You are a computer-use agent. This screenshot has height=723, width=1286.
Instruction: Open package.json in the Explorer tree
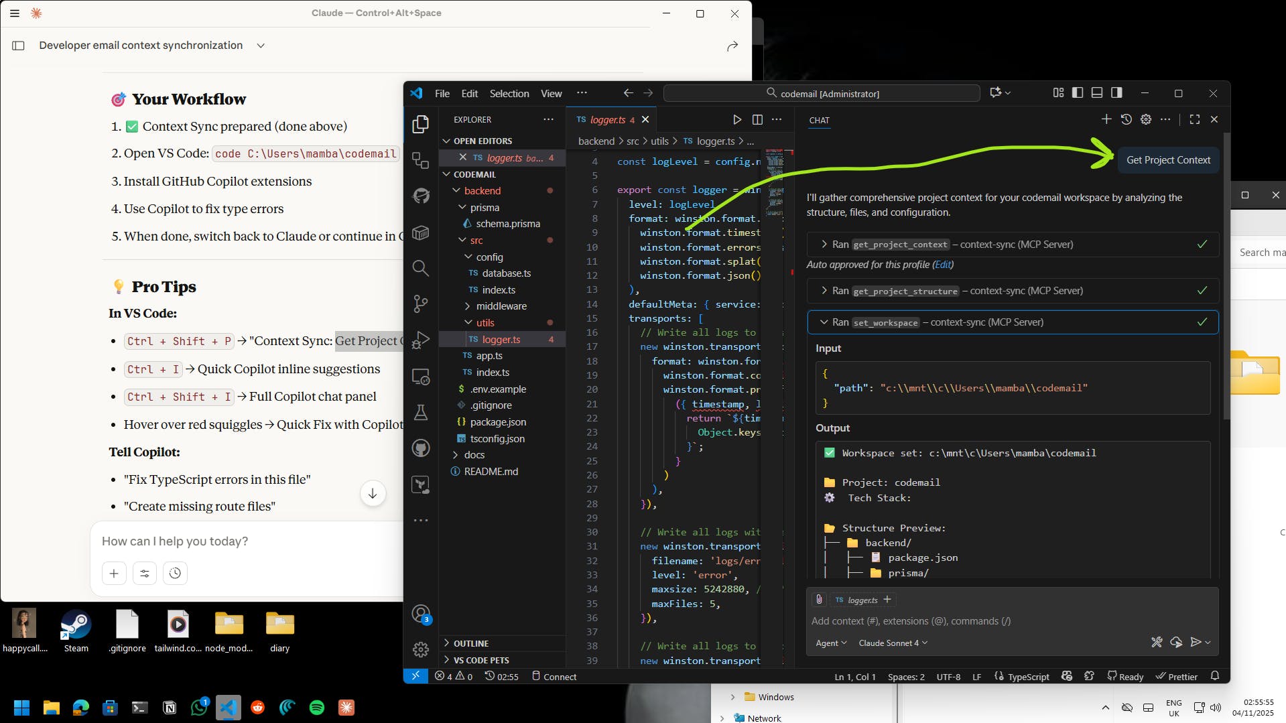[498, 422]
